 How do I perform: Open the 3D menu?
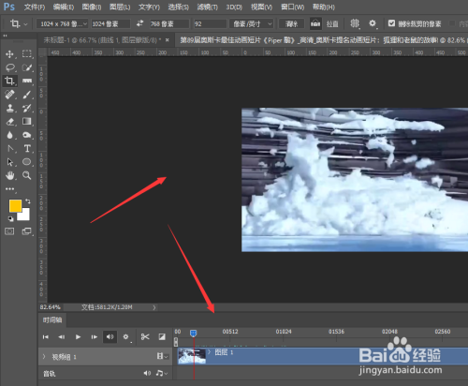click(234, 7)
